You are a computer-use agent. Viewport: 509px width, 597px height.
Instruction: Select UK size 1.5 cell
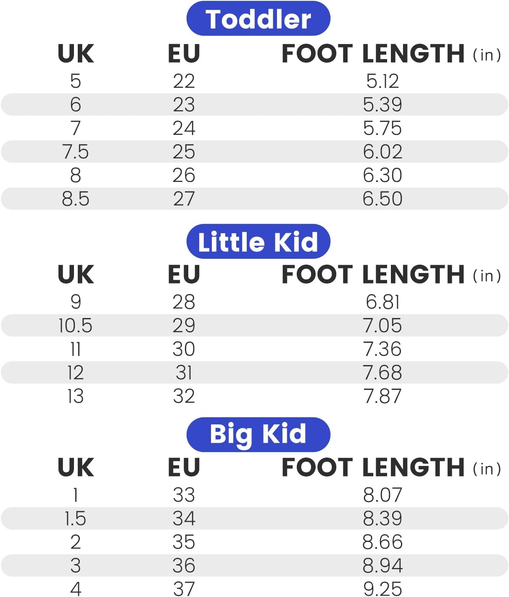76,518
